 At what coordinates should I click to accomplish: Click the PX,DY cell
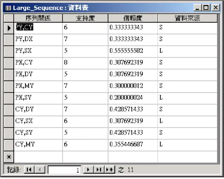[38, 75]
